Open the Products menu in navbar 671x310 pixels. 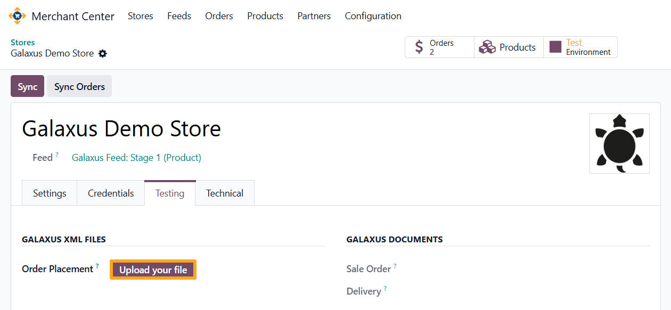(265, 16)
